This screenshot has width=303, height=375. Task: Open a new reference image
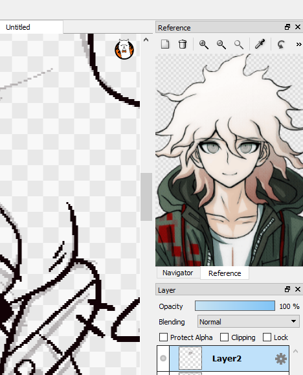tap(165, 44)
